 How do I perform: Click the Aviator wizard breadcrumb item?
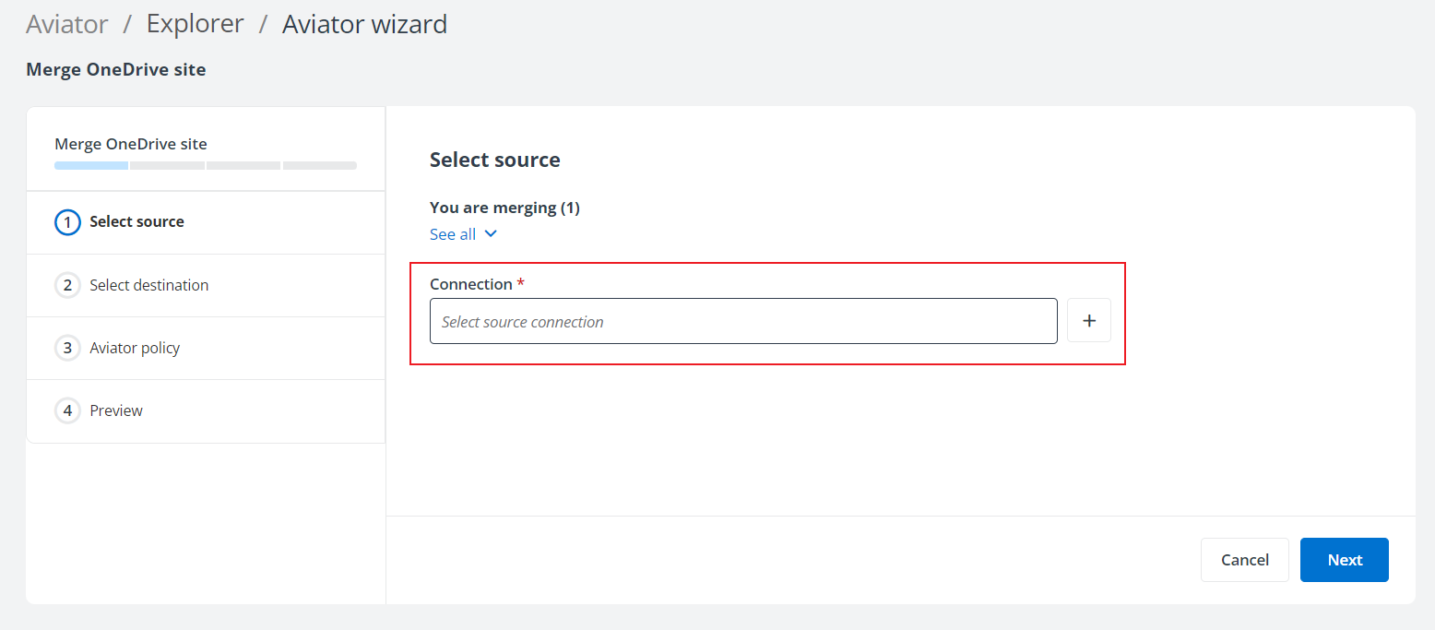click(x=364, y=24)
